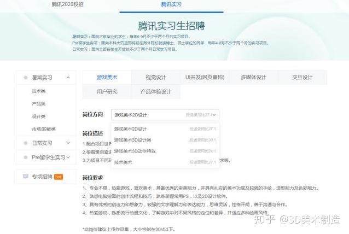The width and height of the screenshot is (349, 234).
Task: Click the 暑期实习 description line in banner
Action: click(x=131, y=37)
